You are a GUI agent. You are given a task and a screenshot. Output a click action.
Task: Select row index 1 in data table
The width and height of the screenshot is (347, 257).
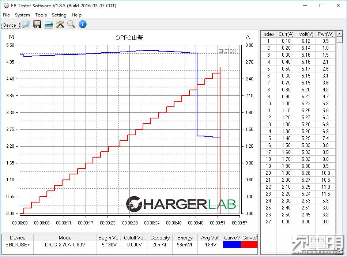point(298,41)
